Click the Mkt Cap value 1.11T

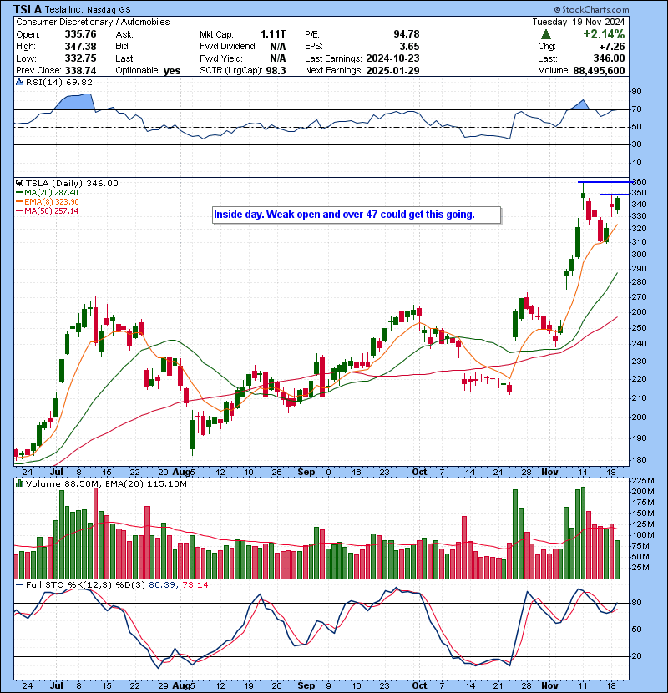pyautogui.click(x=273, y=34)
